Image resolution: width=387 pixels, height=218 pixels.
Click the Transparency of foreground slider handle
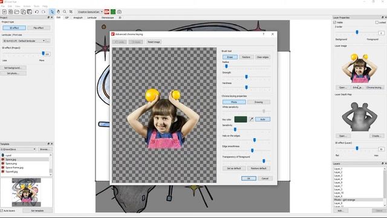click(264, 161)
